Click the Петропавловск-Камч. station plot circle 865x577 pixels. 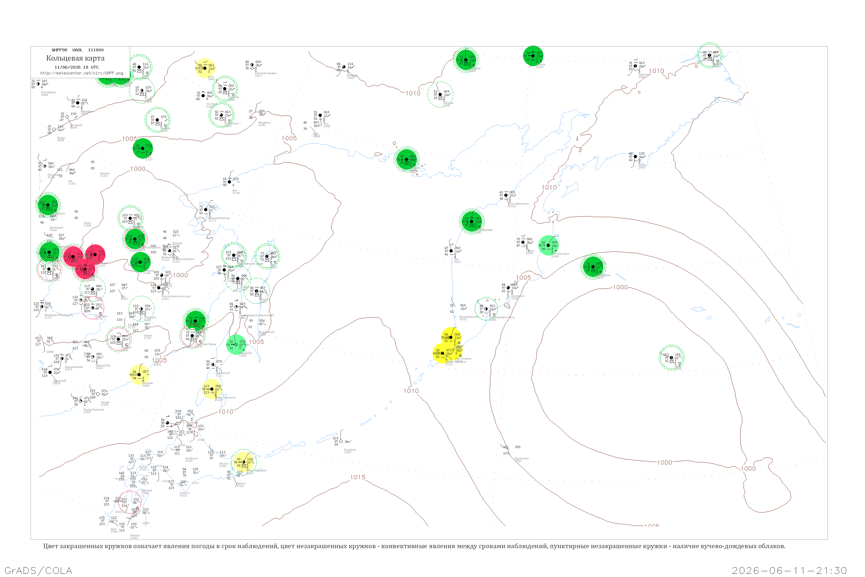click(x=486, y=309)
